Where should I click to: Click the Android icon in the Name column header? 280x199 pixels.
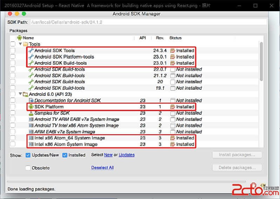coord(19,38)
